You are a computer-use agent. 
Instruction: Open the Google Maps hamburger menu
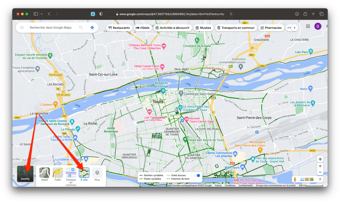[x=22, y=28]
